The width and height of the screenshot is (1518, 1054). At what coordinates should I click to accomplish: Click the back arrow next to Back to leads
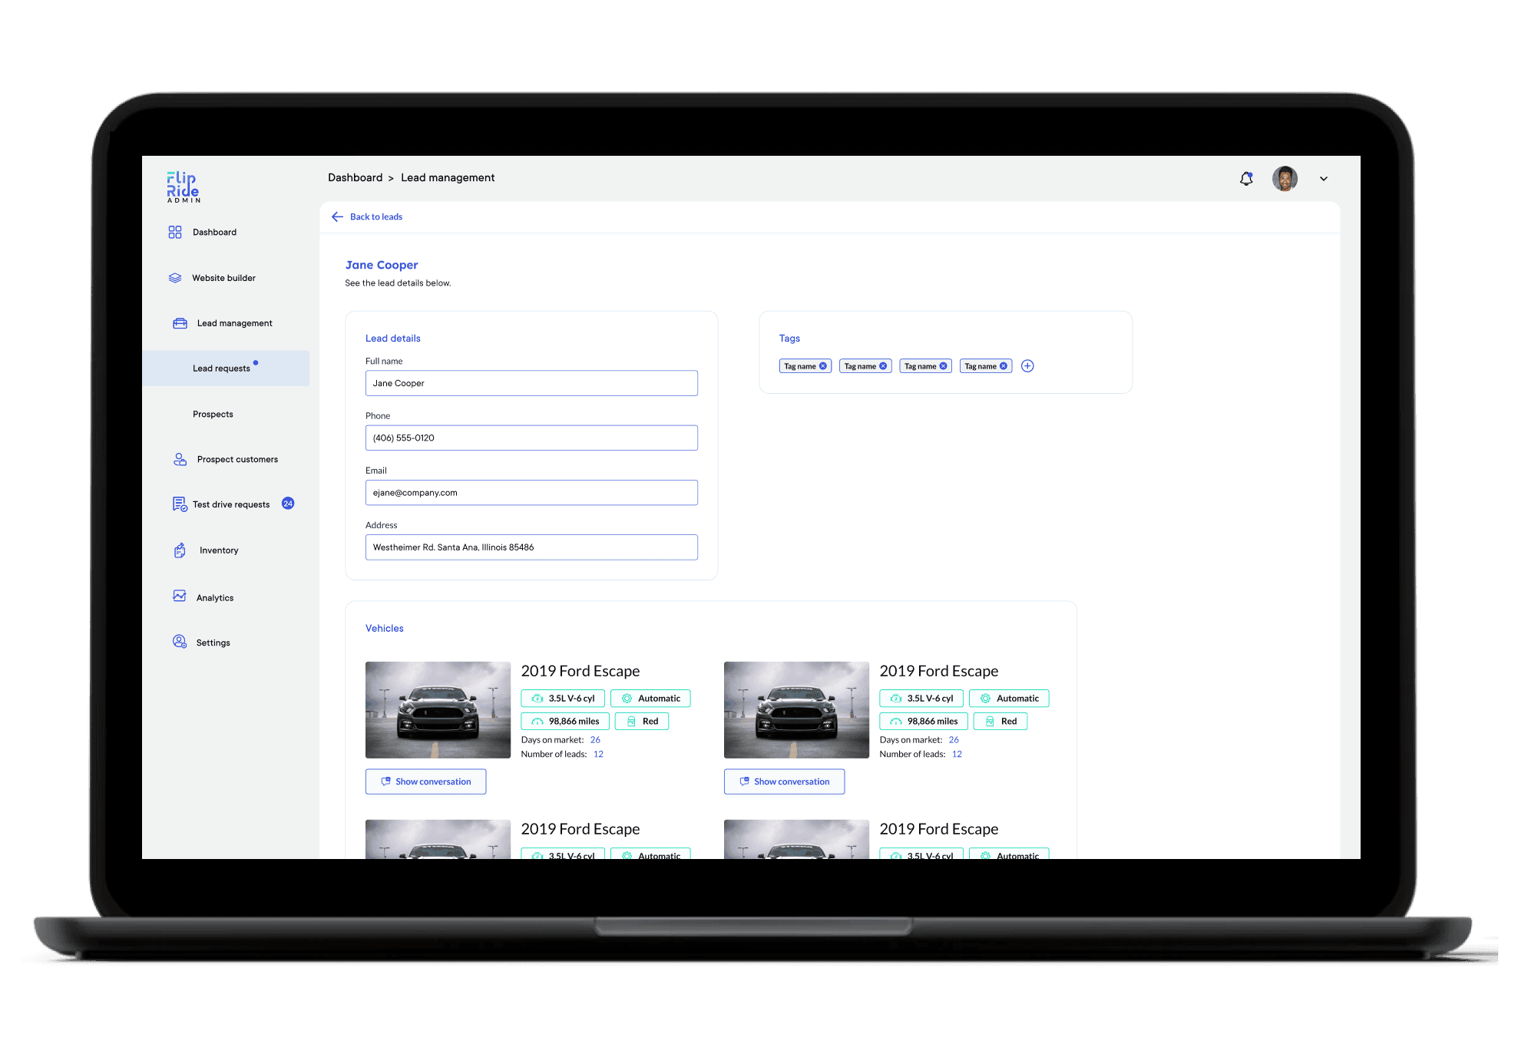pyautogui.click(x=337, y=216)
